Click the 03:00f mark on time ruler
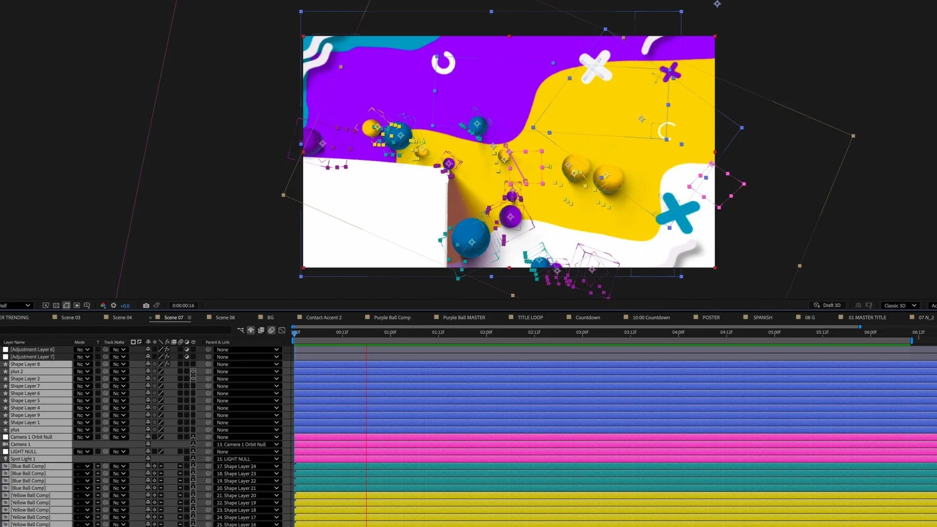 582,332
